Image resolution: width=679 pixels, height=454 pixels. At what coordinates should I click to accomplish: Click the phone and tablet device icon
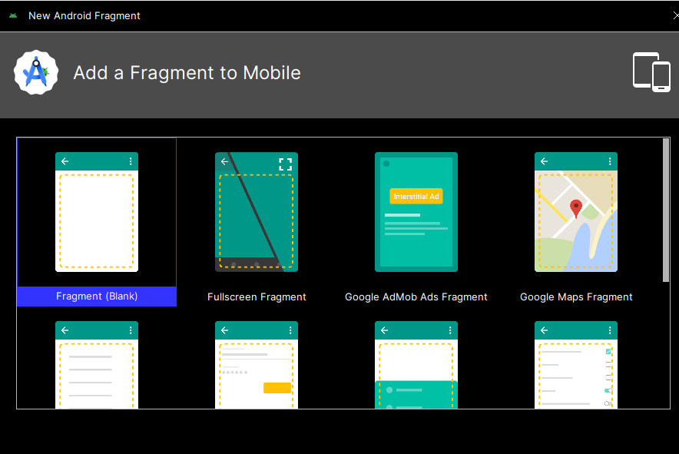[x=651, y=72]
